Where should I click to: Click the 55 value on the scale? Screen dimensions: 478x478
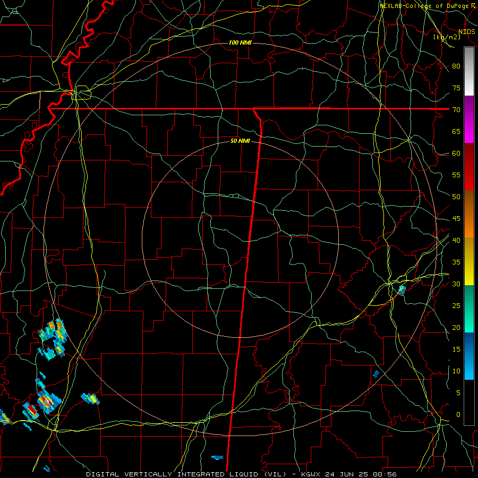pos(456,175)
